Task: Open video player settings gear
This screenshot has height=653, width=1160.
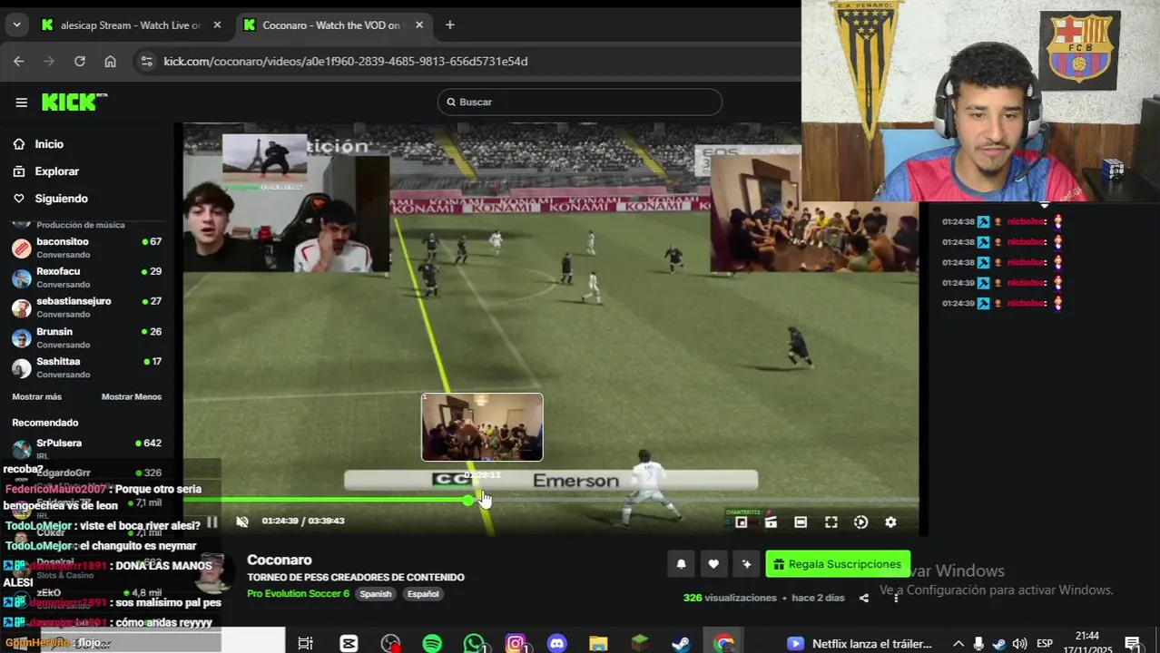Action: coord(890,522)
